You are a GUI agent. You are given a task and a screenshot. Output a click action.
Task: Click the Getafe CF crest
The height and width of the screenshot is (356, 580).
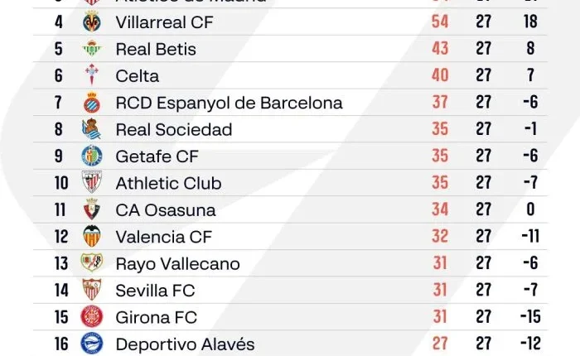91,156
